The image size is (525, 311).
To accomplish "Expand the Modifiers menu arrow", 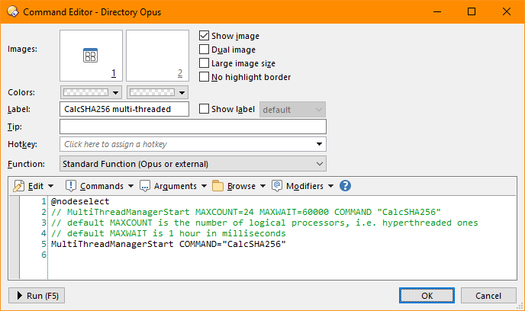I will [331, 186].
